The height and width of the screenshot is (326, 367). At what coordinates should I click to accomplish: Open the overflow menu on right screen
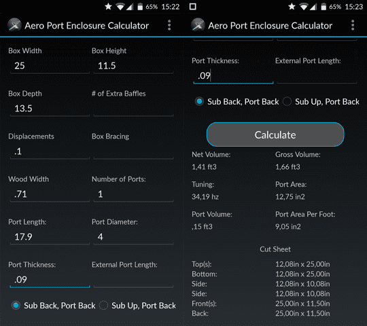point(353,25)
